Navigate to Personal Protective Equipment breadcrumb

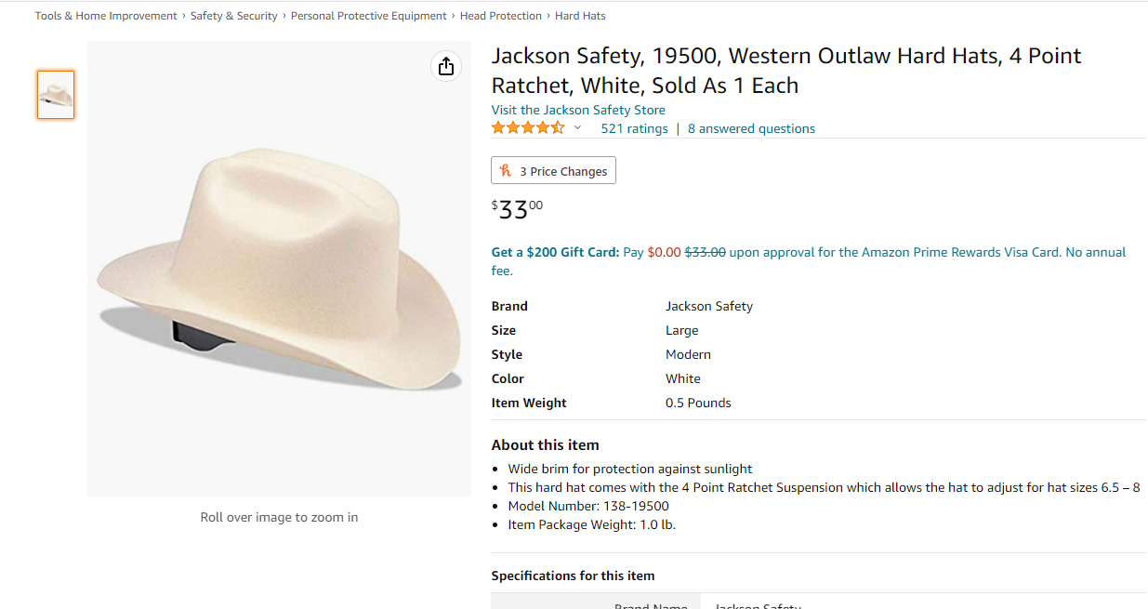(x=369, y=16)
